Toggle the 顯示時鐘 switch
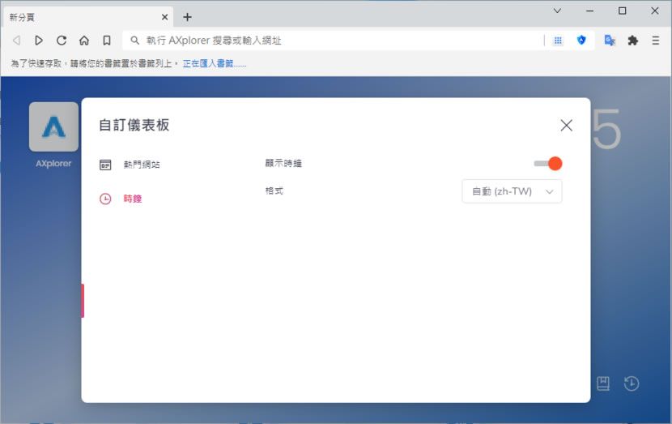Image resolution: width=672 pixels, height=424 pixels. [548, 164]
